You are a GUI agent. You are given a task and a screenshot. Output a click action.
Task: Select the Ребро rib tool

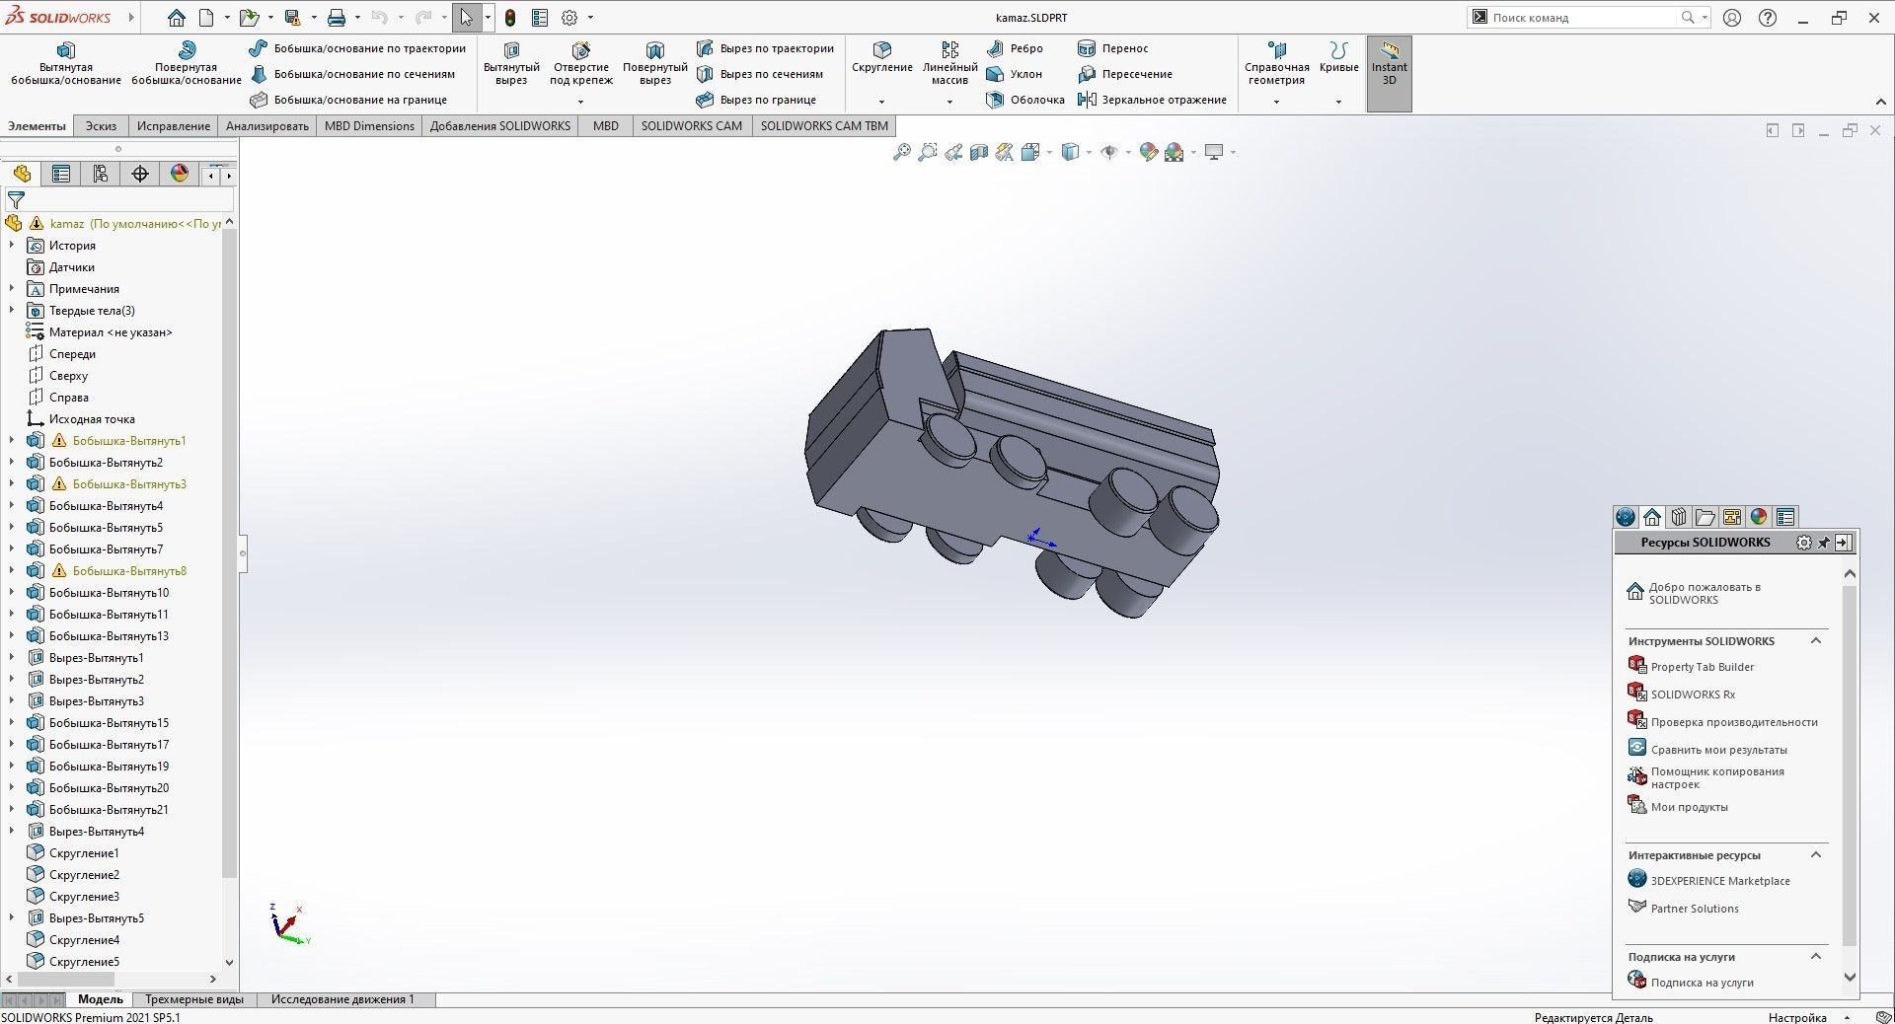coord(1015,48)
